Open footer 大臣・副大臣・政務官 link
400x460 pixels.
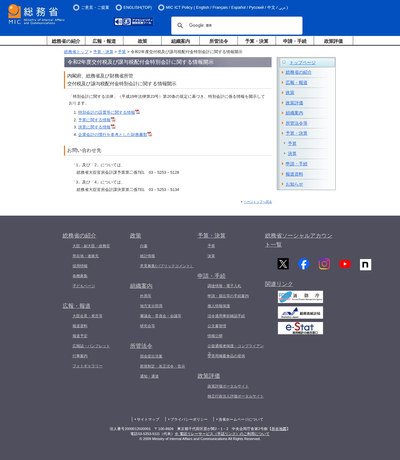[91, 246]
